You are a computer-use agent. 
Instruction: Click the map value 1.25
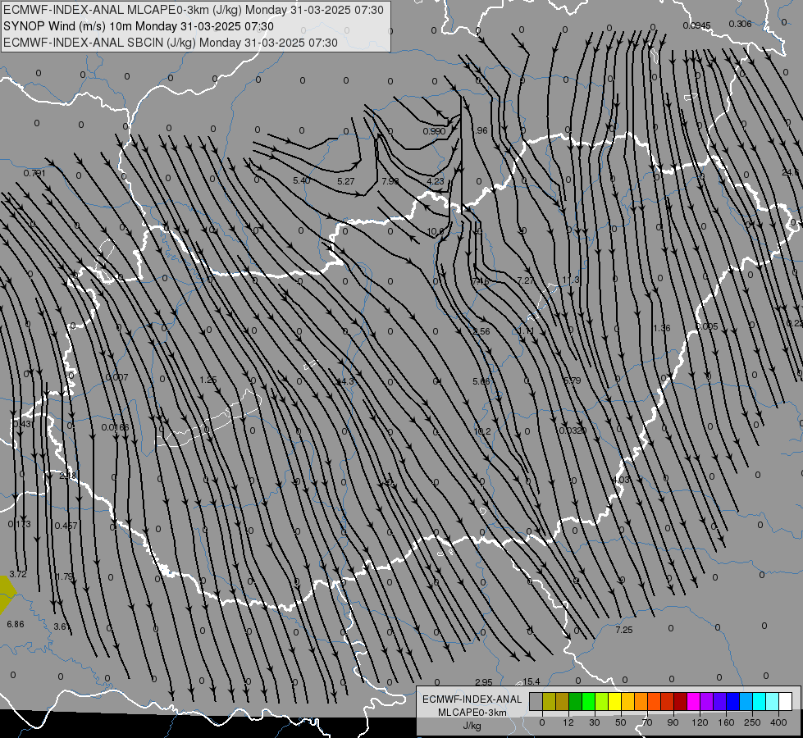tap(208, 380)
